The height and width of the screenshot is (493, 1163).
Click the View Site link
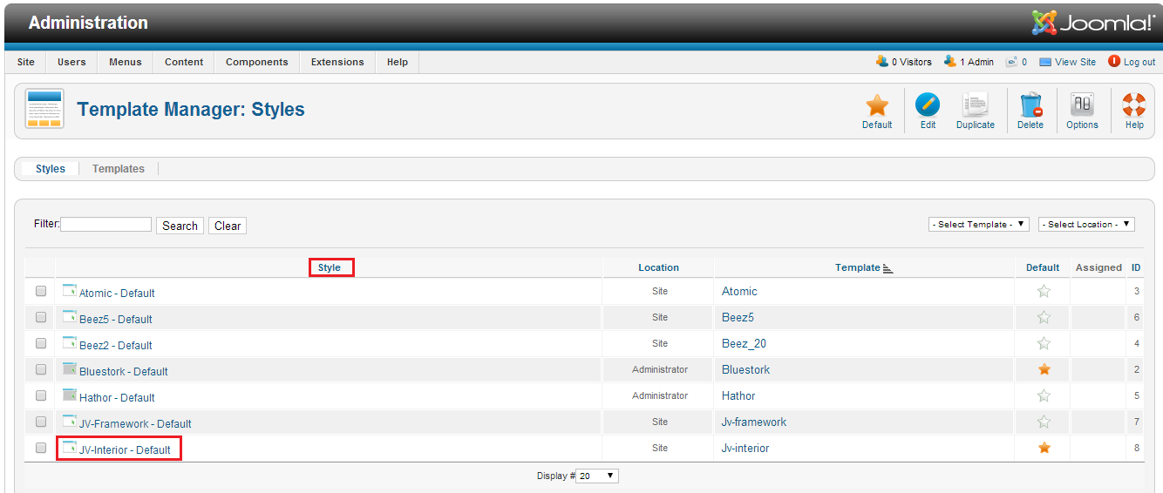pyautogui.click(x=1075, y=62)
